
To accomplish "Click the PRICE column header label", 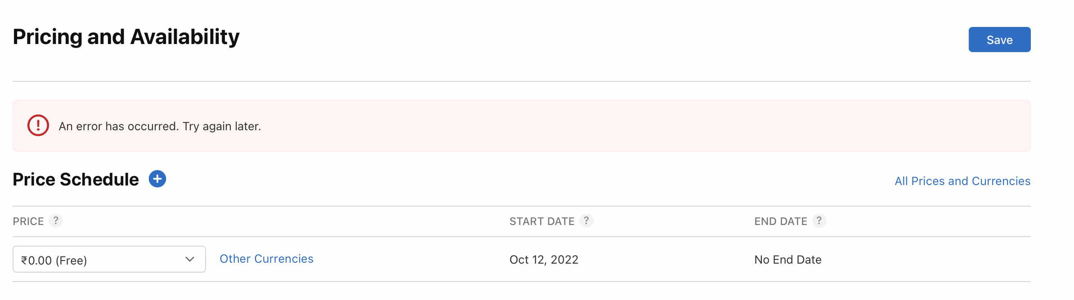I will tap(28, 221).
